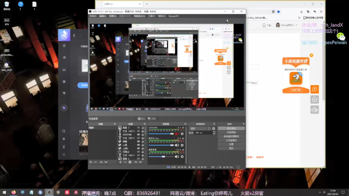349x196 pixels.
Task: Open 桌面音频 mixer gear settings
Action: click(x=182, y=157)
